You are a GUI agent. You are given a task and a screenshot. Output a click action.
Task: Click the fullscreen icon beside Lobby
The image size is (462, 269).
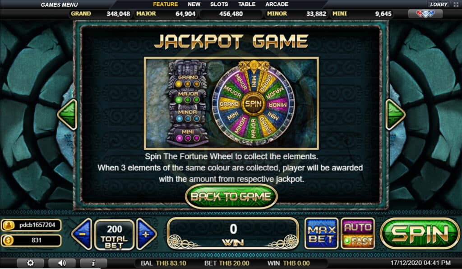[456, 5]
